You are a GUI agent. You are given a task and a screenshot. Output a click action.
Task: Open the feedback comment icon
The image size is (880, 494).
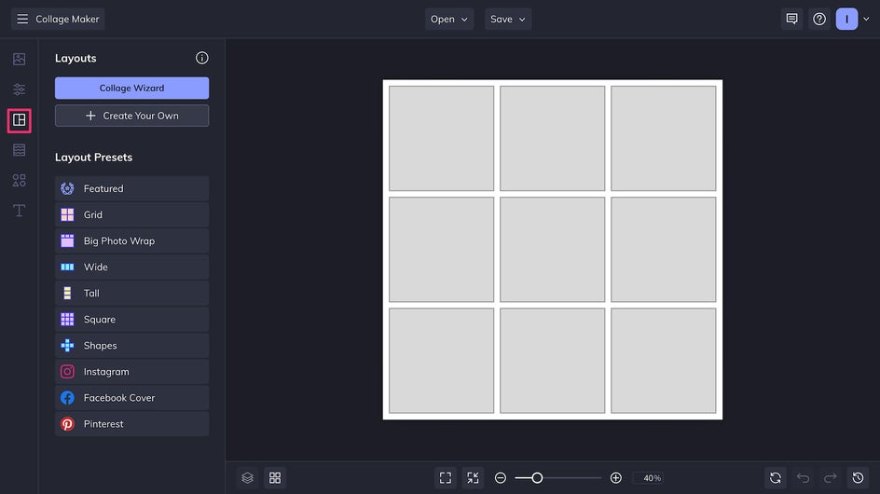(791, 19)
